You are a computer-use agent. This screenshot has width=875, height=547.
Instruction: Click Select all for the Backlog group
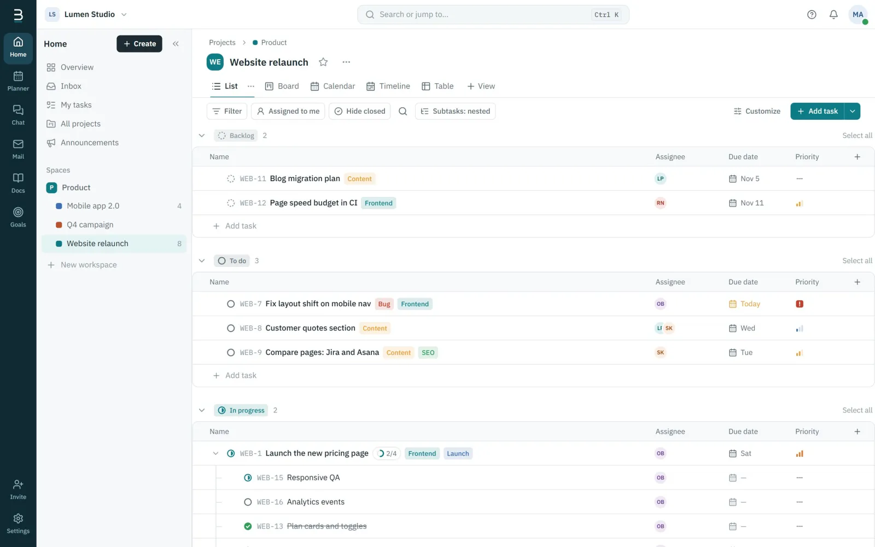(857, 136)
